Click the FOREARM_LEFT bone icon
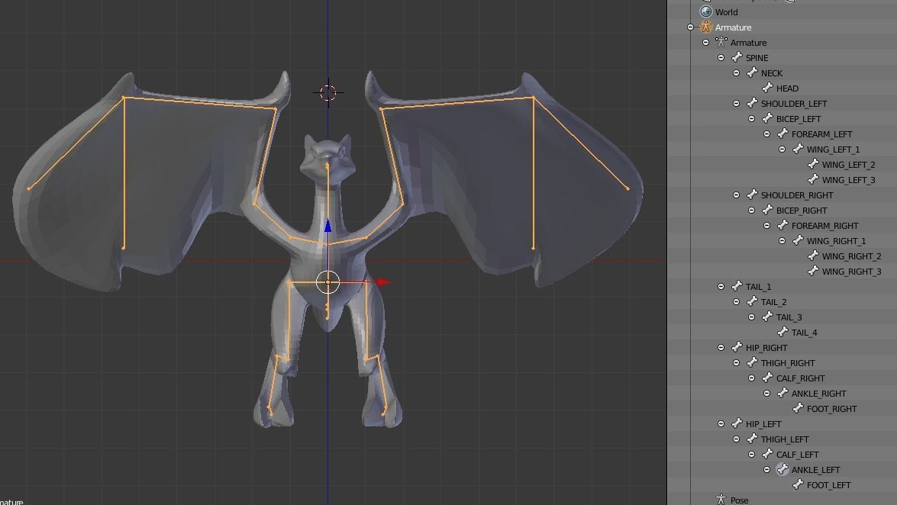This screenshot has width=897, height=505. tap(782, 133)
